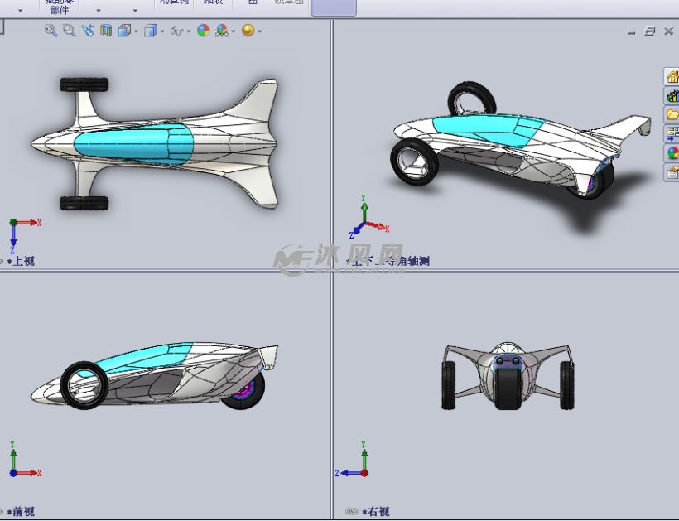Expand the Apply Scene dropdown arrow
The width and height of the screenshot is (679, 521).
(x=234, y=31)
